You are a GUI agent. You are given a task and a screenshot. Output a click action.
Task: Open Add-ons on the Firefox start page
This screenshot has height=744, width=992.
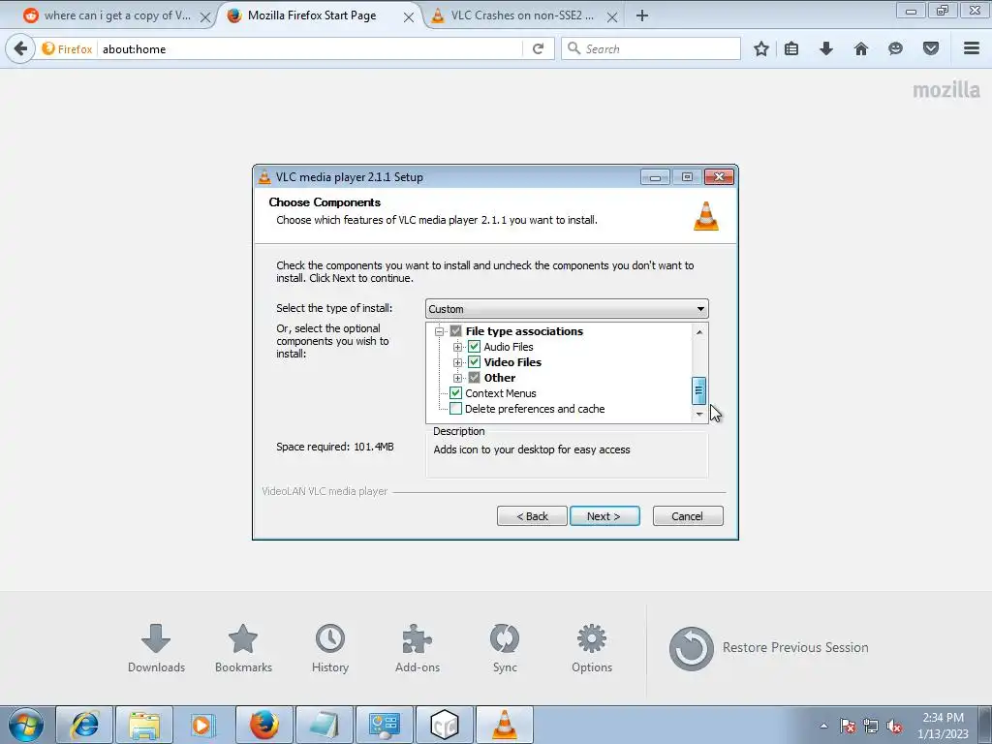click(x=418, y=648)
